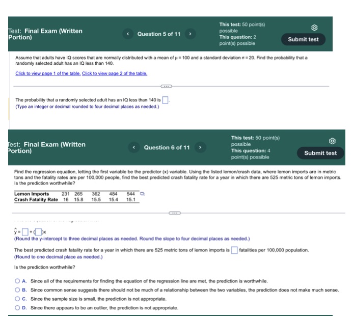This screenshot has height=316, width=353.
Task: Open page 2 of the table link
Action: [115, 73]
